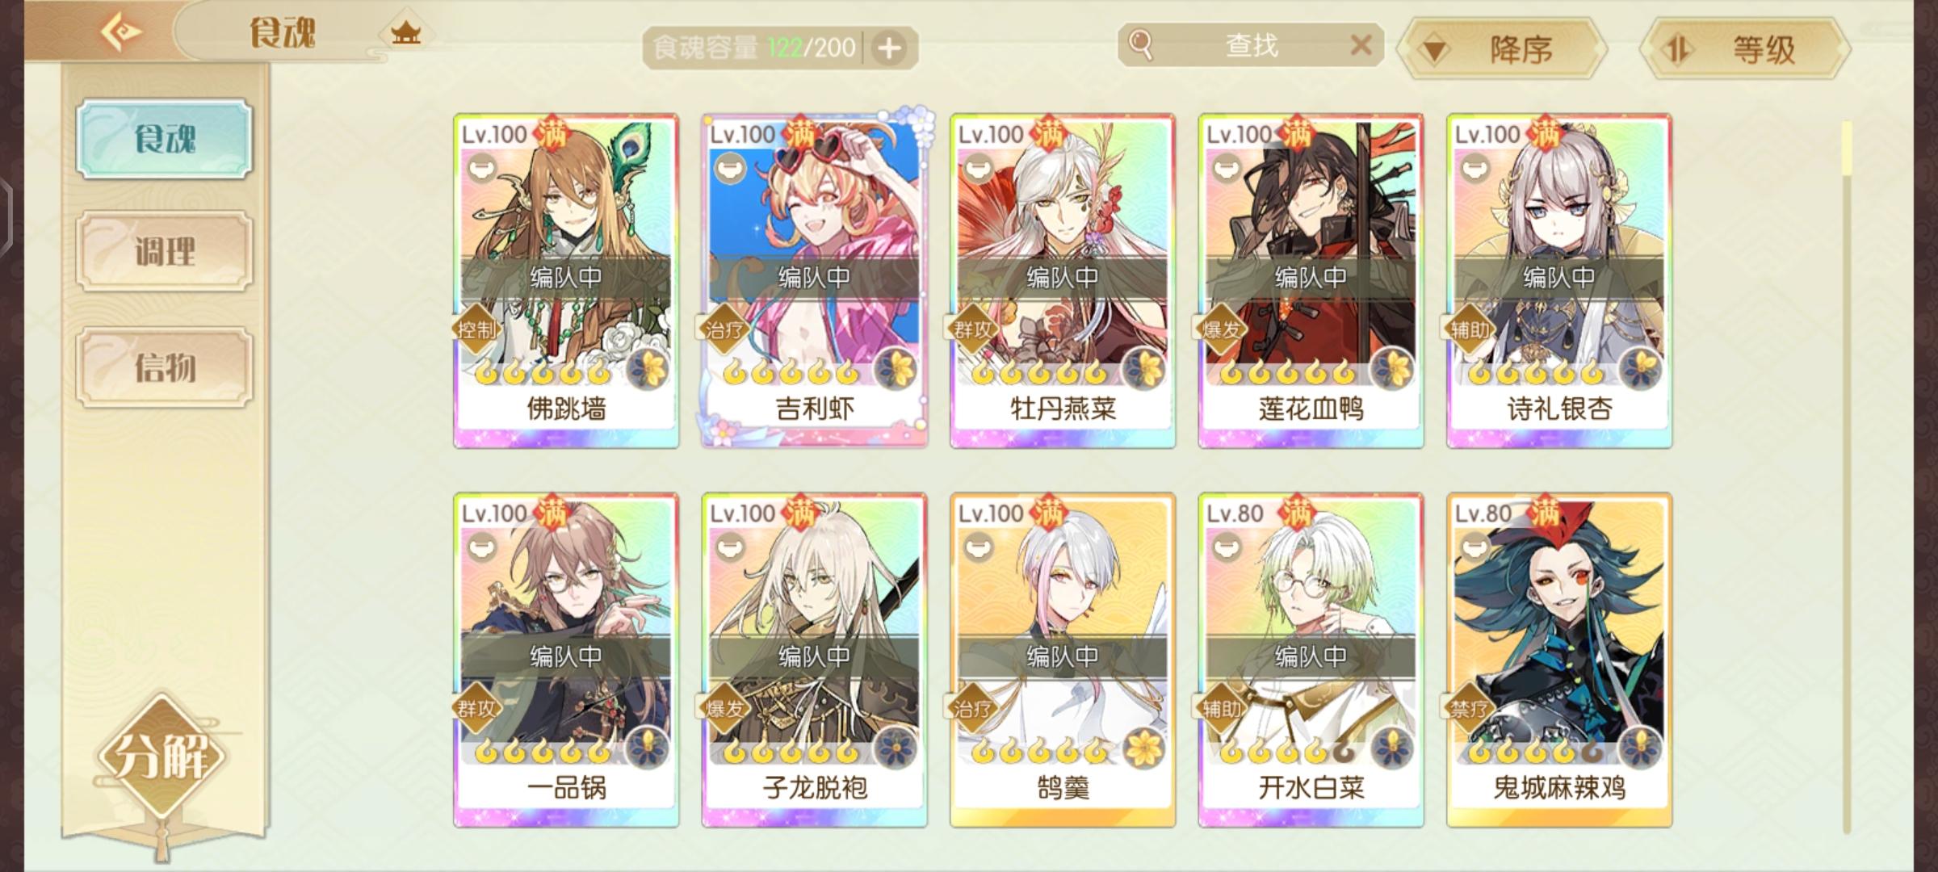
Task: Switch to the 调理 tab
Action: coord(165,252)
